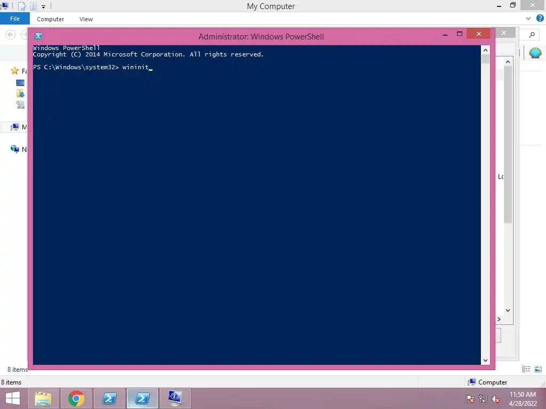Viewport: 546px width, 409px height.
Task: Switch to first PowerShell taskbar button
Action: (x=109, y=398)
